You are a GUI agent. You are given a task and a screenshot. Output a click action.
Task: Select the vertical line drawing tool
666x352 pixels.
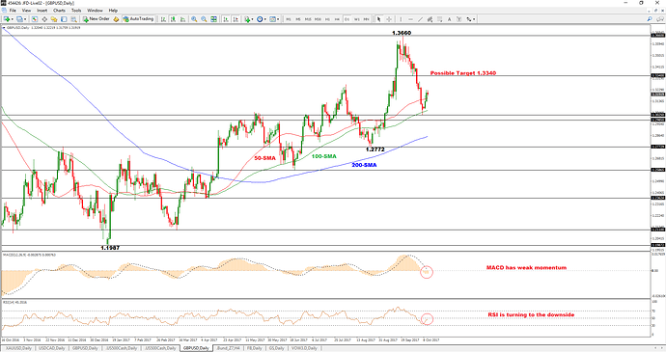coord(401,19)
